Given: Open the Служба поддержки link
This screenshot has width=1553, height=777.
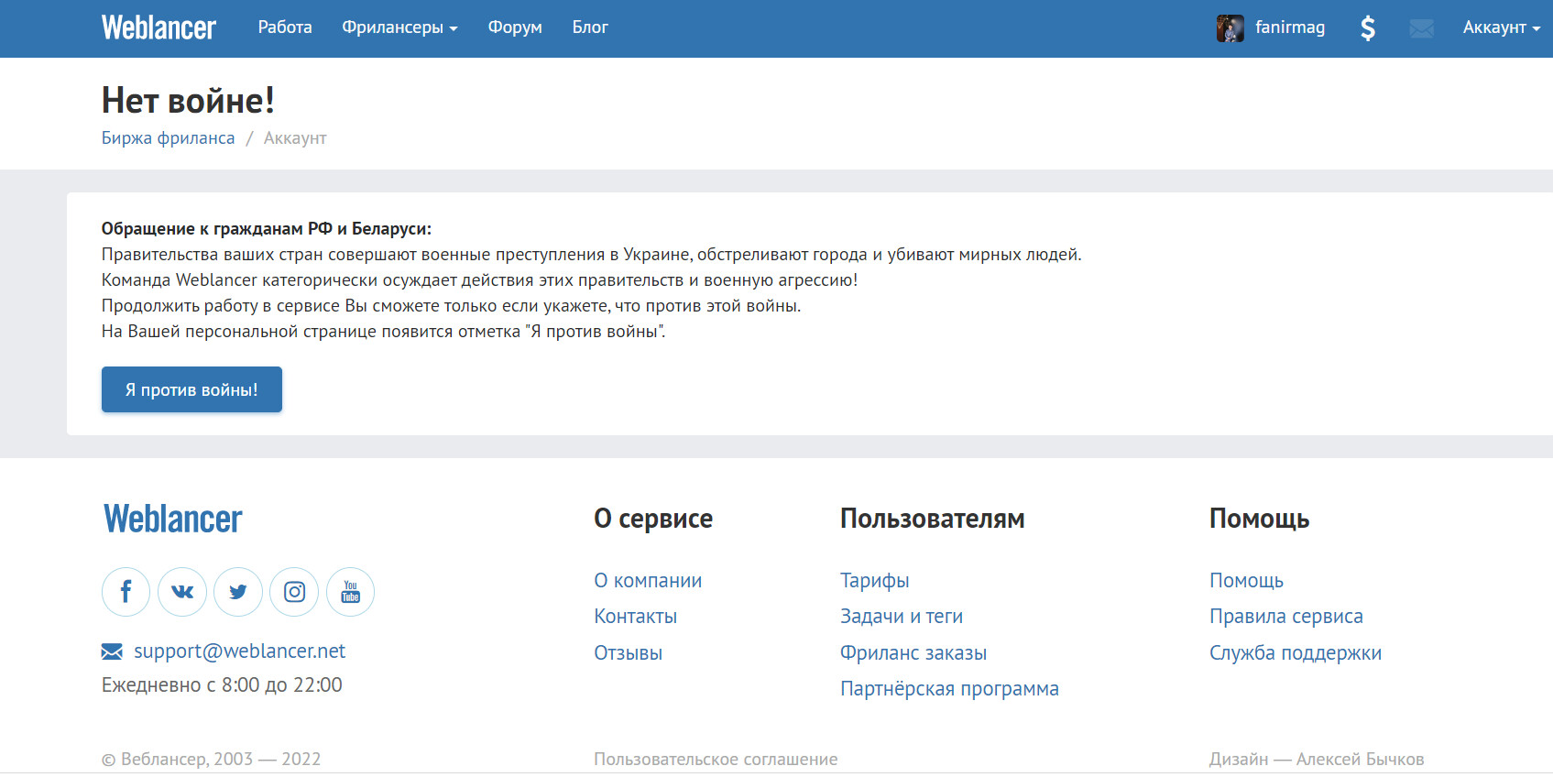Looking at the screenshot, I should (x=1295, y=653).
